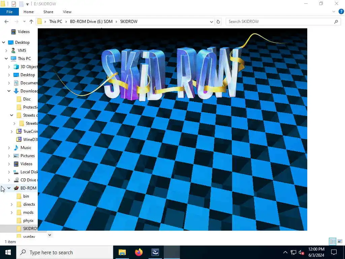Screen dimensions: 345x259
Task: Select Videos at top of tree
Action: 24,32
